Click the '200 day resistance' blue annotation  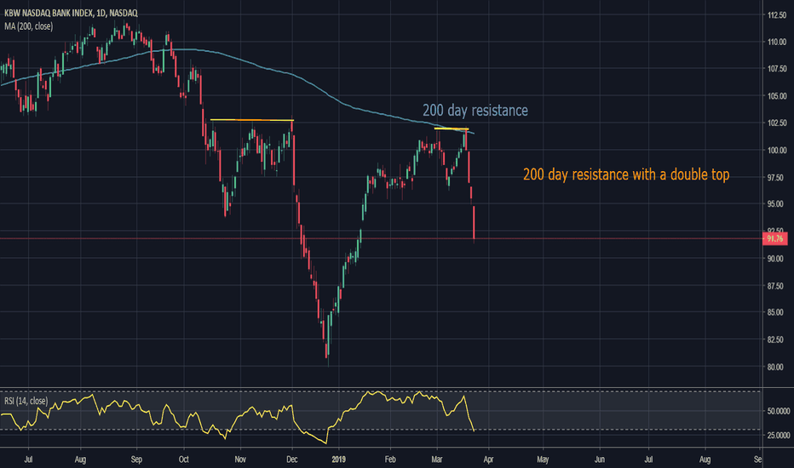pyautogui.click(x=475, y=111)
